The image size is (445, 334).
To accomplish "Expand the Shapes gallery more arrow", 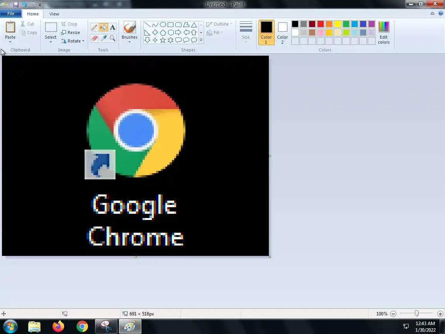I will coord(201,40).
